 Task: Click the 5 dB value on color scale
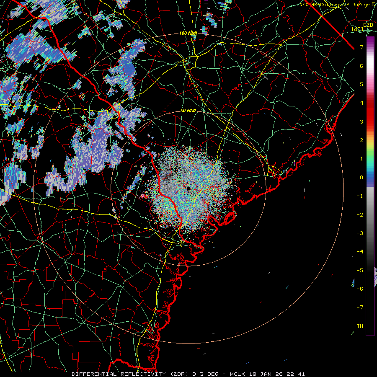362,84
